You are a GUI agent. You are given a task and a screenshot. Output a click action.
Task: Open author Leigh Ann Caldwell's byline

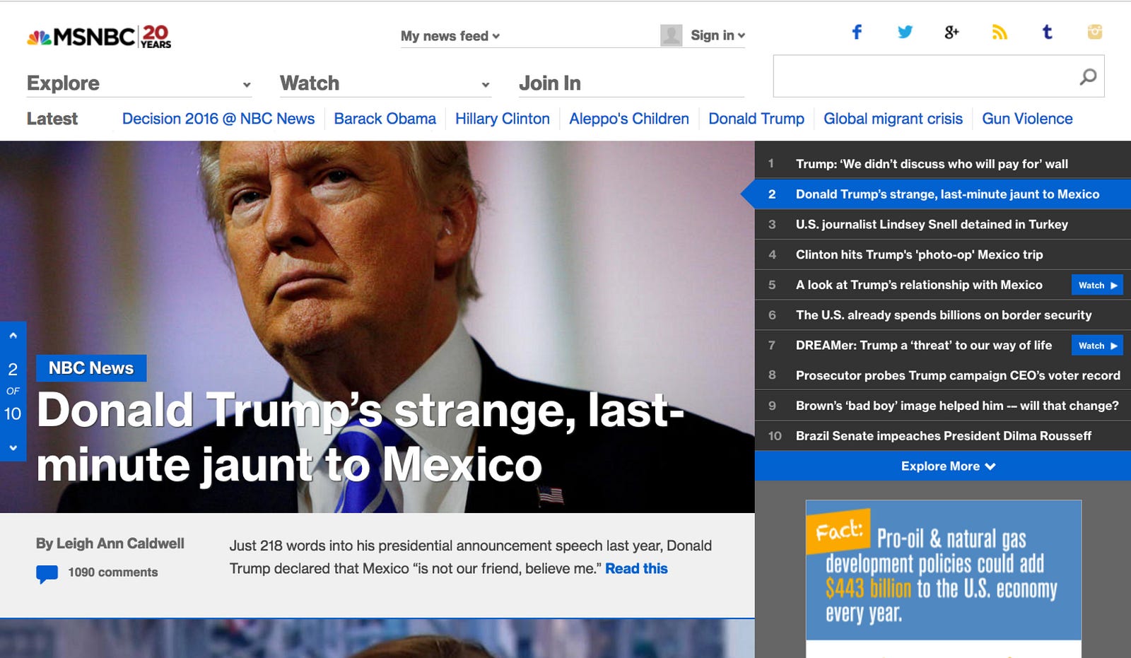point(110,544)
